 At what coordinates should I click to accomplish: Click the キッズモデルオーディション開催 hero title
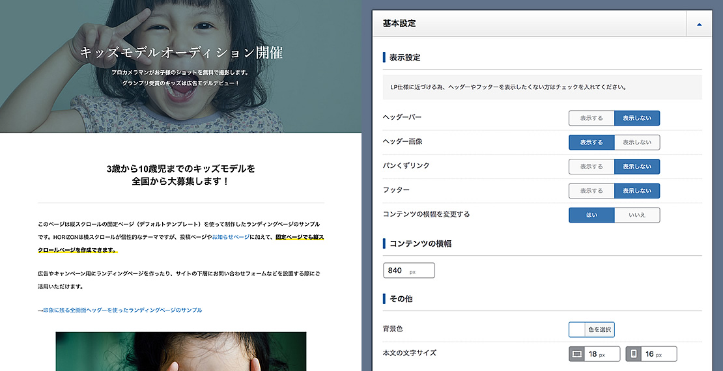181,53
